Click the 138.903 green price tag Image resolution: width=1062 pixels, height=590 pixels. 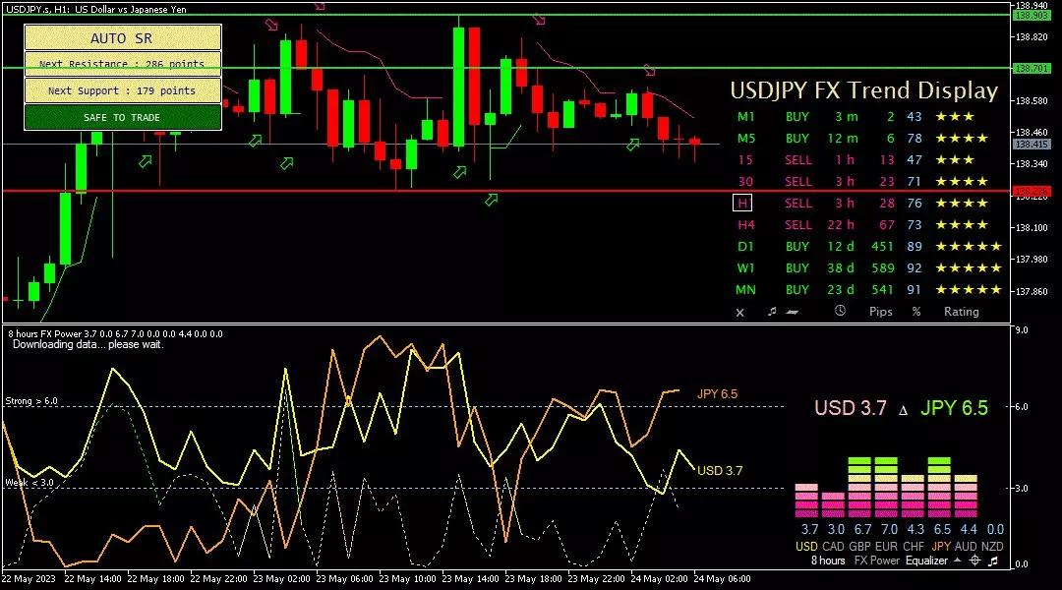(1032, 16)
